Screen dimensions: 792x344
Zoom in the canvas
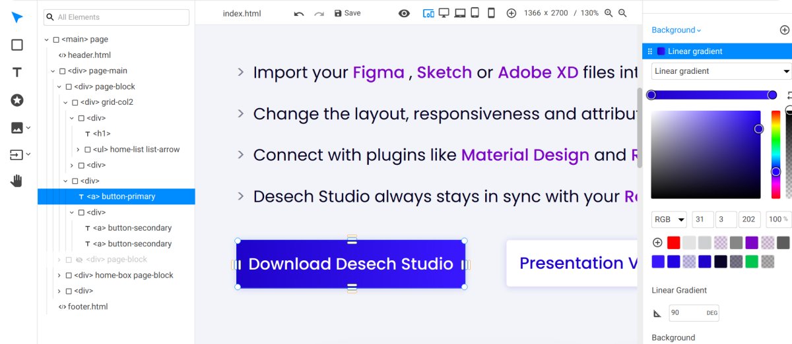pyautogui.click(x=609, y=13)
